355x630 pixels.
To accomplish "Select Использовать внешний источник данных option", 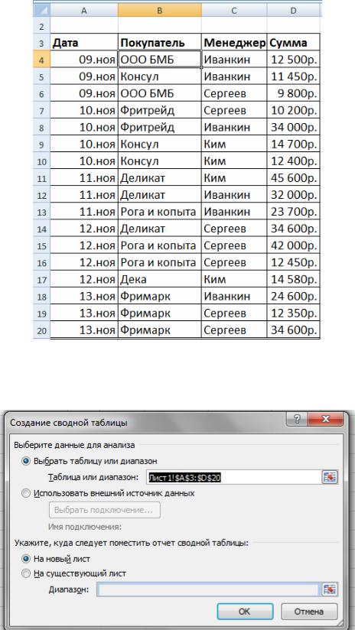I will (27, 493).
